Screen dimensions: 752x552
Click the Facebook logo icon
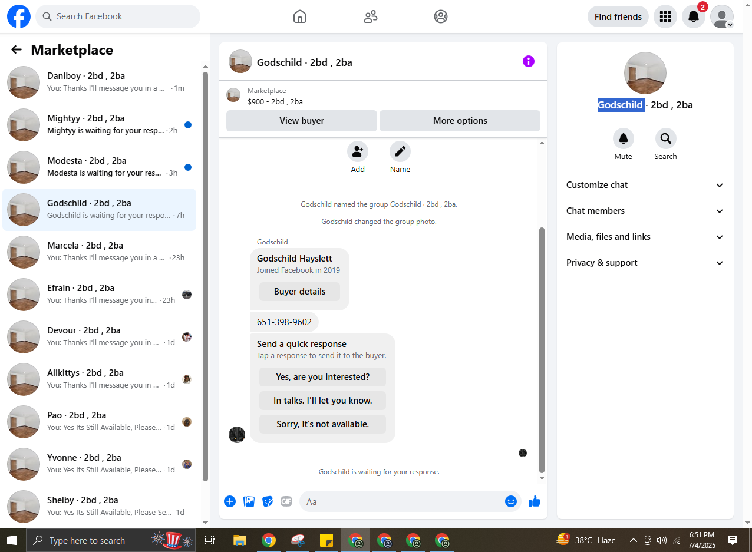pos(19,16)
